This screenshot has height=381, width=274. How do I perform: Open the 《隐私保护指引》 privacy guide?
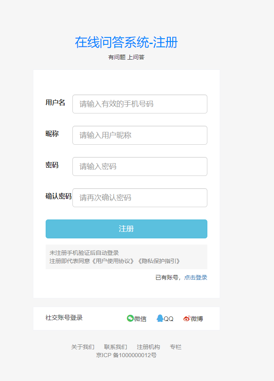(159, 261)
